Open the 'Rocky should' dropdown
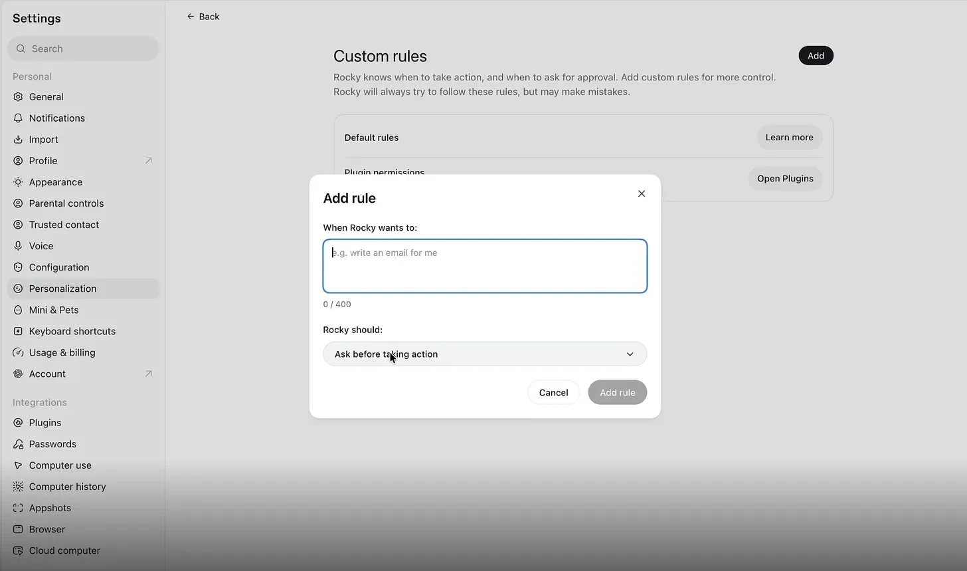The width and height of the screenshot is (967, 571). click(485, 354)
